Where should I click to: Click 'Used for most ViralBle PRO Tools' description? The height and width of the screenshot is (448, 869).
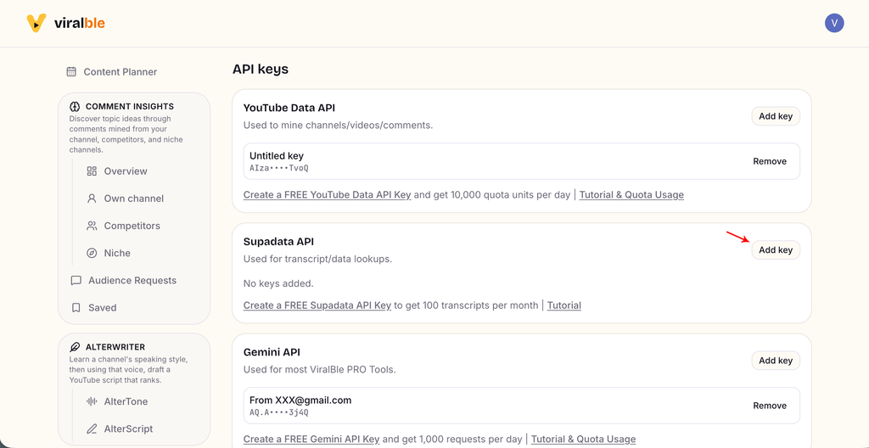click(x=320, y=370)
